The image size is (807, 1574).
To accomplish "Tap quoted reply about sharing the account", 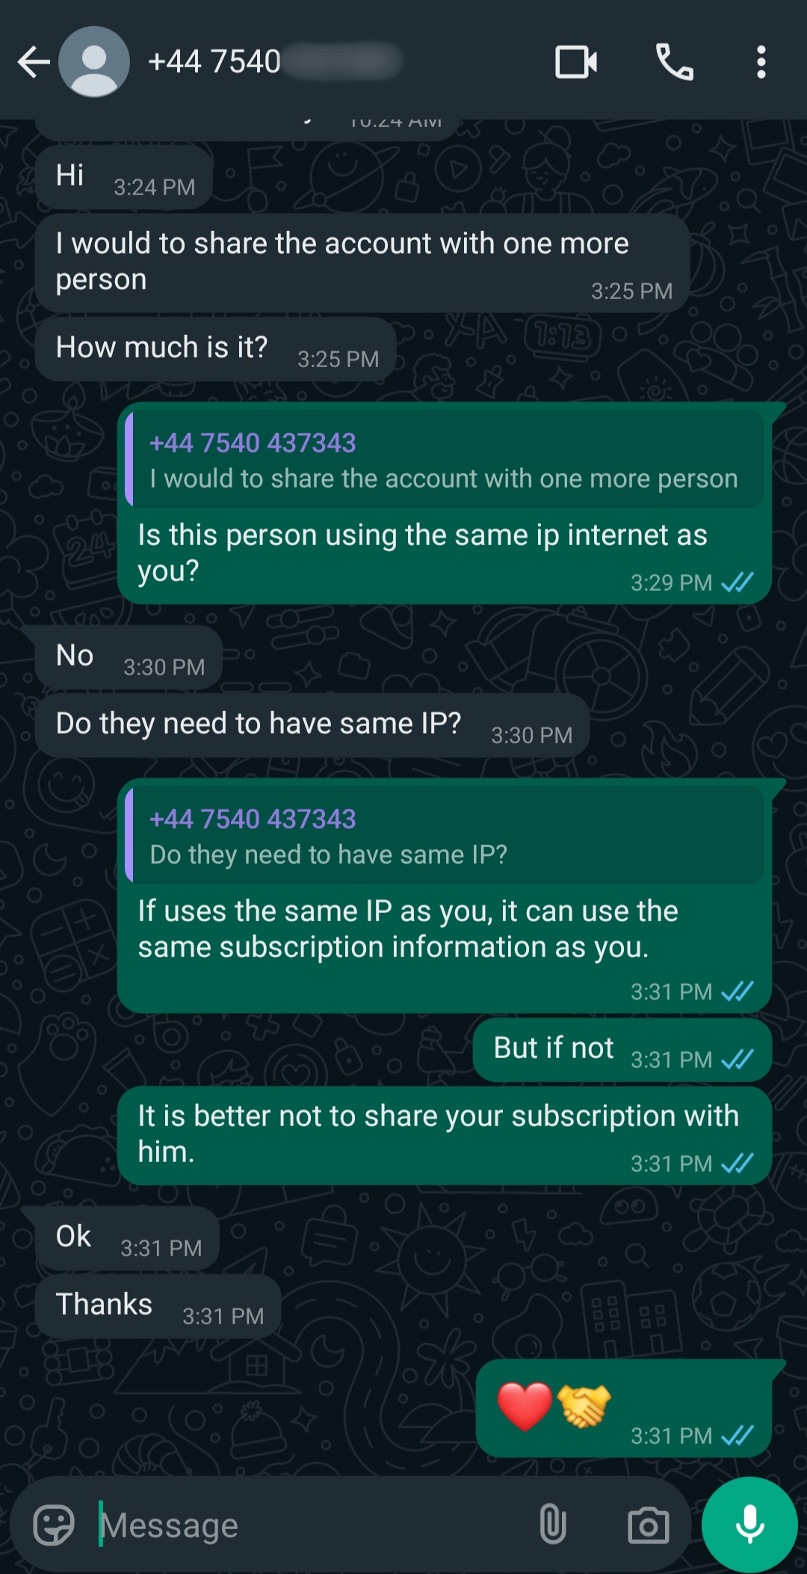I will [x=445, y=460].
